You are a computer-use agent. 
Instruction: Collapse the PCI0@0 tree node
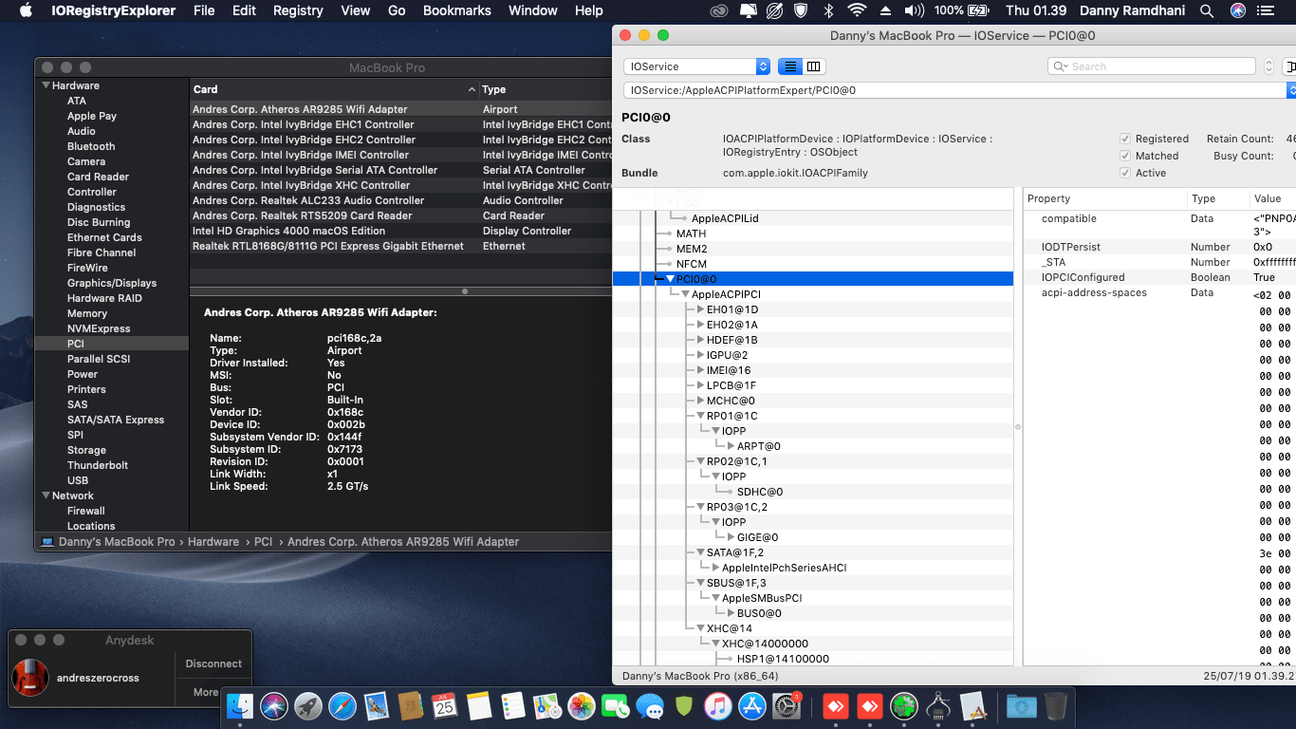point(670,279)
